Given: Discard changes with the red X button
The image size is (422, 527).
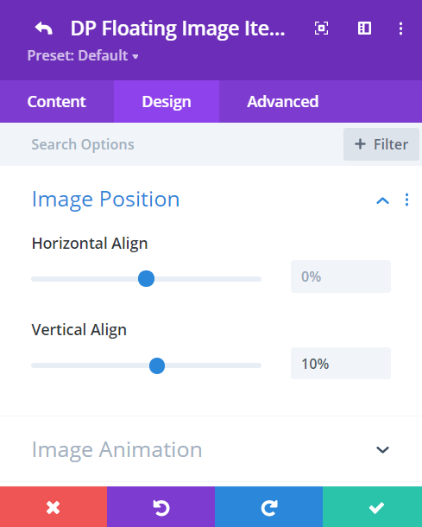Looking at the screenshot, I should click(54, 507).
